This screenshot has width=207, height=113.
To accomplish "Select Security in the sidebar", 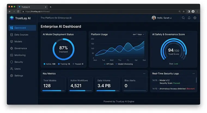I will tap(22, 62).
